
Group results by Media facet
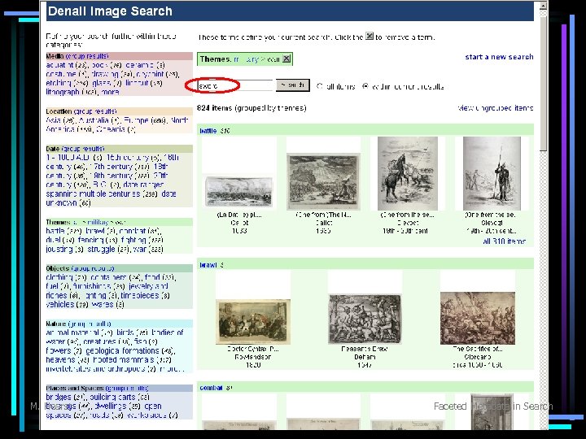(87, 56)
